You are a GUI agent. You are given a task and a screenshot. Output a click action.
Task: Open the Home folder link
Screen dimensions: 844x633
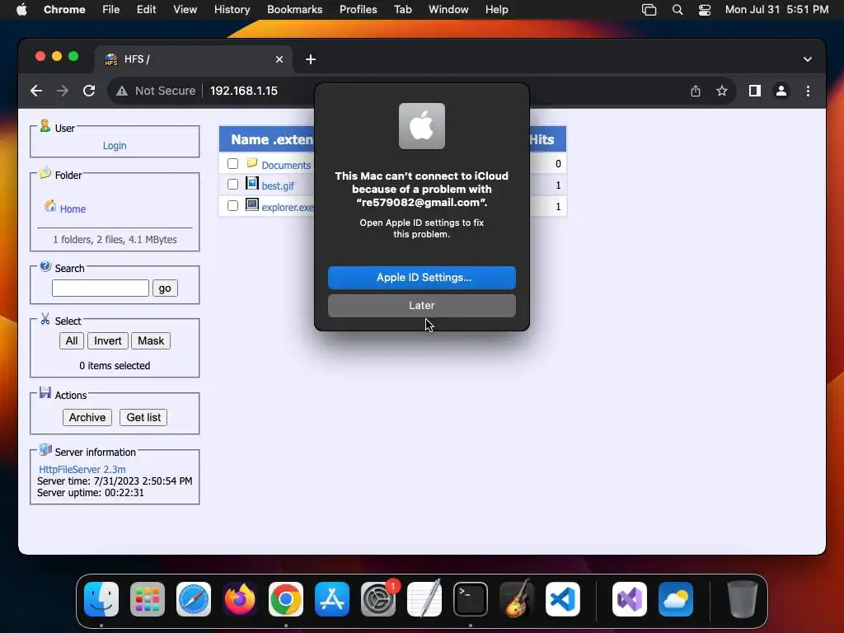tap(73, 209)
